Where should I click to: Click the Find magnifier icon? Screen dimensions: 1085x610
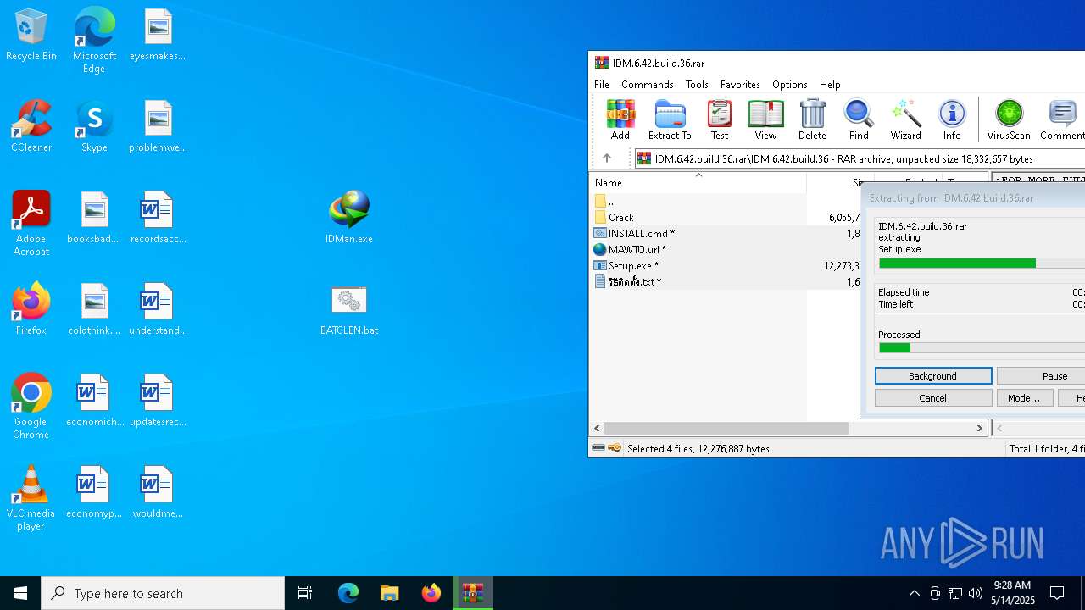click(x=859, y=119)
